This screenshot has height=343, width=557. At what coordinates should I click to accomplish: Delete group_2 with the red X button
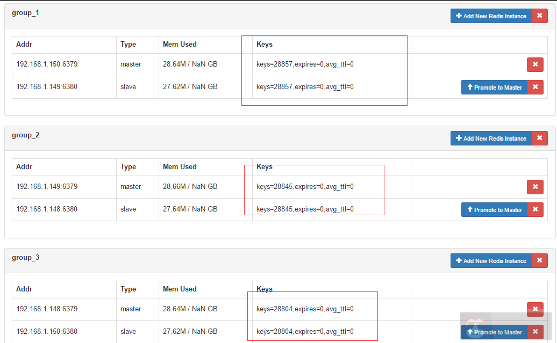coord(539,138)
